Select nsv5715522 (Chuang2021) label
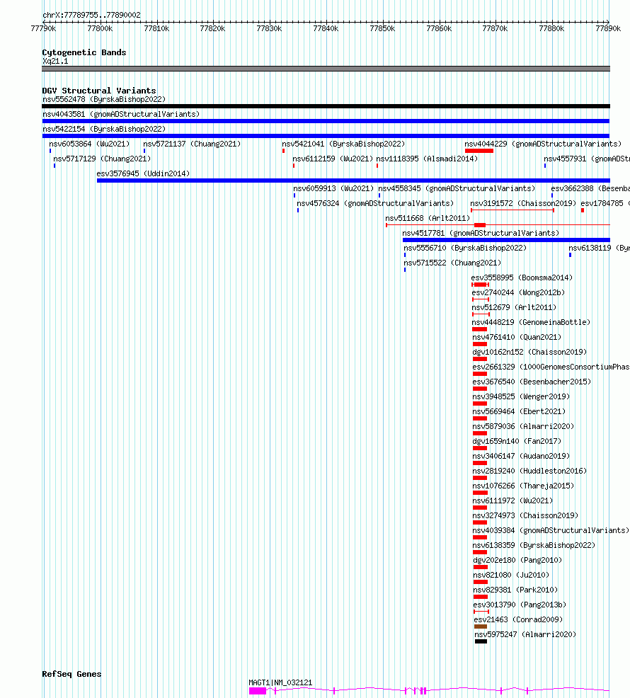The width and height of the screenshot is (630, 698). [x=452, y=263]
